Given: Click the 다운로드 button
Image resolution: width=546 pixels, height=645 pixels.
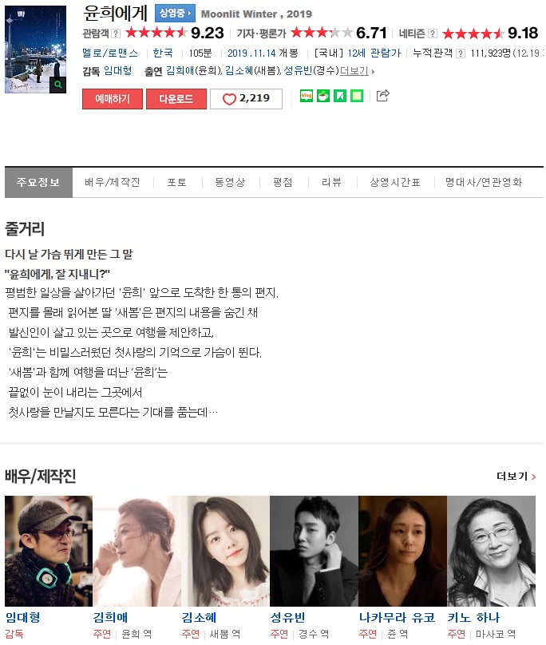Looking at the screenshot, I should pos(176,99).
